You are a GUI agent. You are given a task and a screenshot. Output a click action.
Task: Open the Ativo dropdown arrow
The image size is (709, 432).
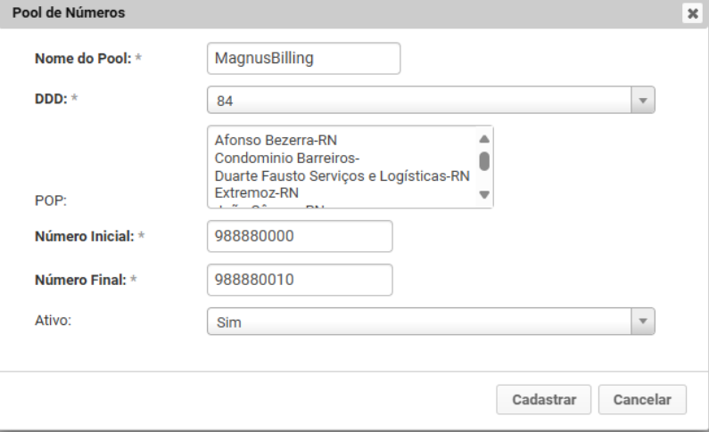(x=642, y=322)
